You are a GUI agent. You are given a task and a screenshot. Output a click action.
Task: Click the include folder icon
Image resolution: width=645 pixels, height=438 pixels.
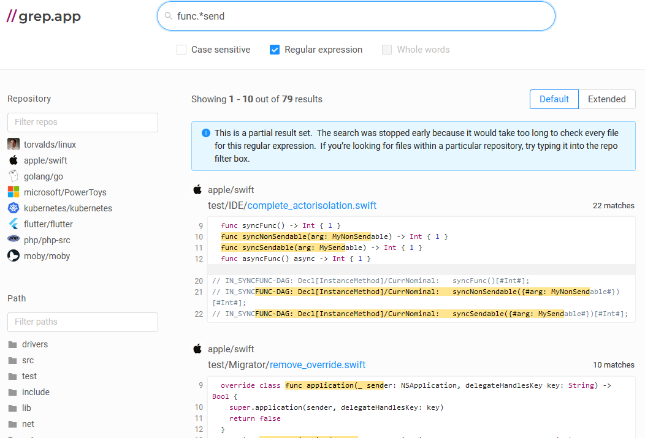13,393
